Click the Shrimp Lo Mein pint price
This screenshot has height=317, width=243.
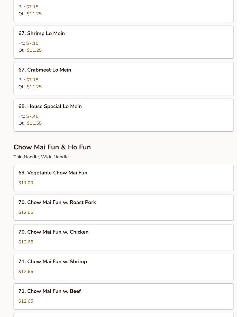[32, 43]
